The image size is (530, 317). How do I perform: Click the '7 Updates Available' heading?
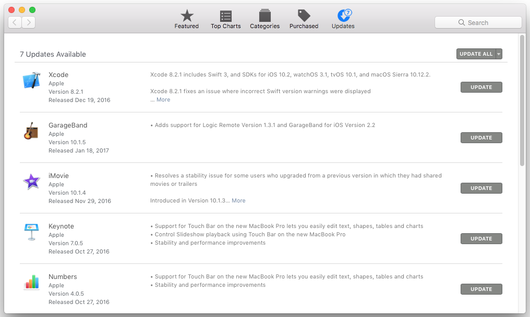(53, 54)
